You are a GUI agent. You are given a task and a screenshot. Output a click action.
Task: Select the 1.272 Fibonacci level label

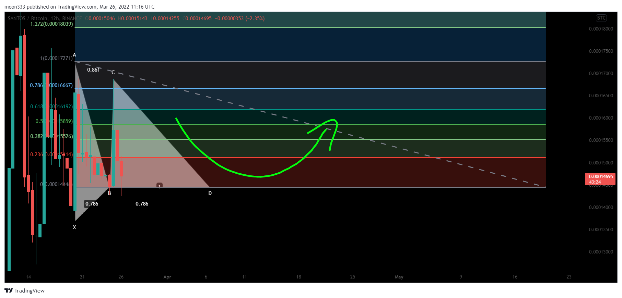pyautogui.click(x=51, y=24)
